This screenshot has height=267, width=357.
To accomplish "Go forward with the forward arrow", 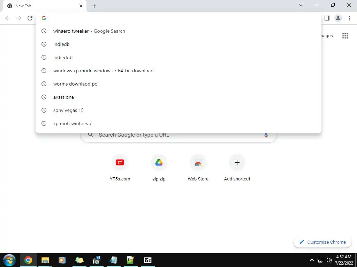I will [19, 18].
